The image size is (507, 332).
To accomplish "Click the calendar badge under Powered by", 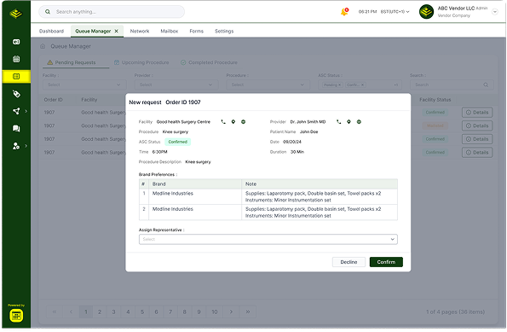I will point(16,316).
